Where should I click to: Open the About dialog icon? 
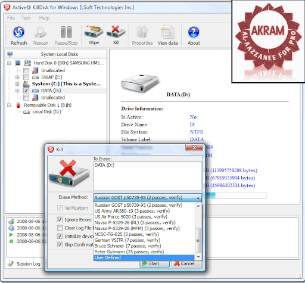[x=194, y=32]
